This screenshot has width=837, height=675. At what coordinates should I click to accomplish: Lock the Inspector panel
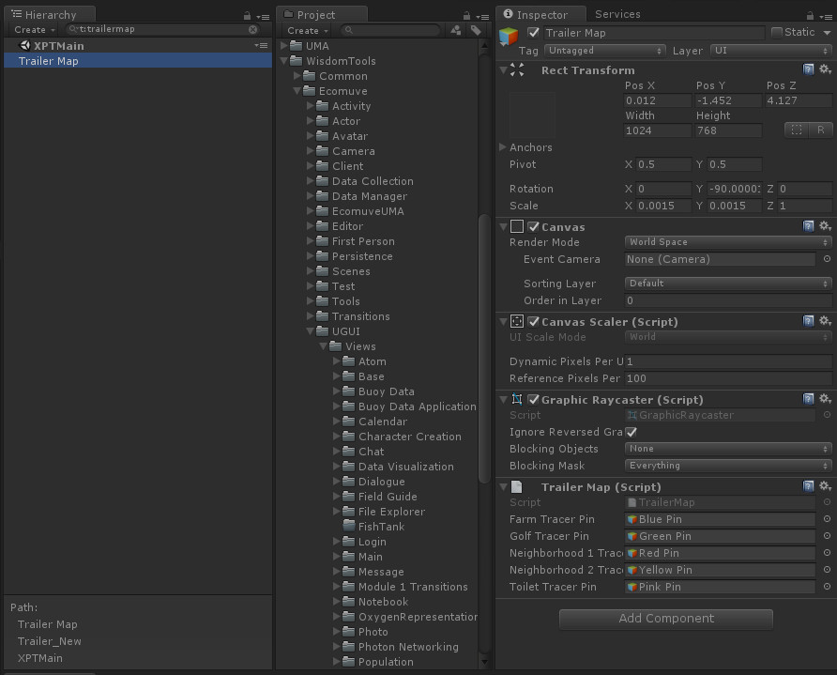click(811, 16)
